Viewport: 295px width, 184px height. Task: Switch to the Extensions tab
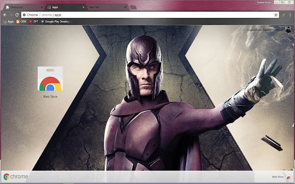[x=23, y=7]
